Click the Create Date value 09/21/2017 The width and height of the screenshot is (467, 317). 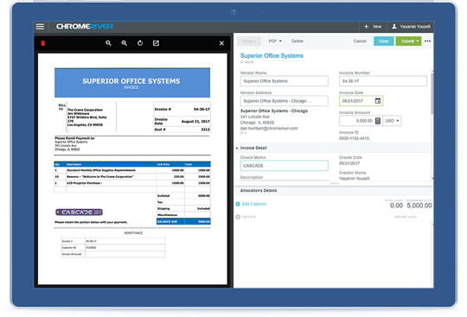(349, 163)
